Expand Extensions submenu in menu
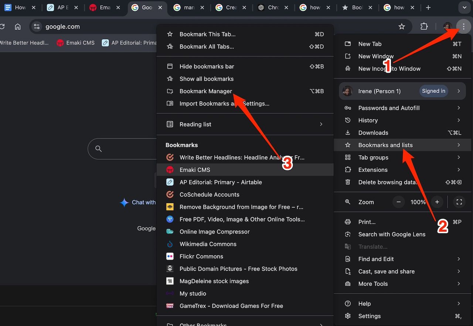This screenshot has height=326, width=473. pos(403,170)
